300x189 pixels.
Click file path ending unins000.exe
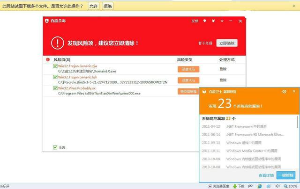pos(99,94)
